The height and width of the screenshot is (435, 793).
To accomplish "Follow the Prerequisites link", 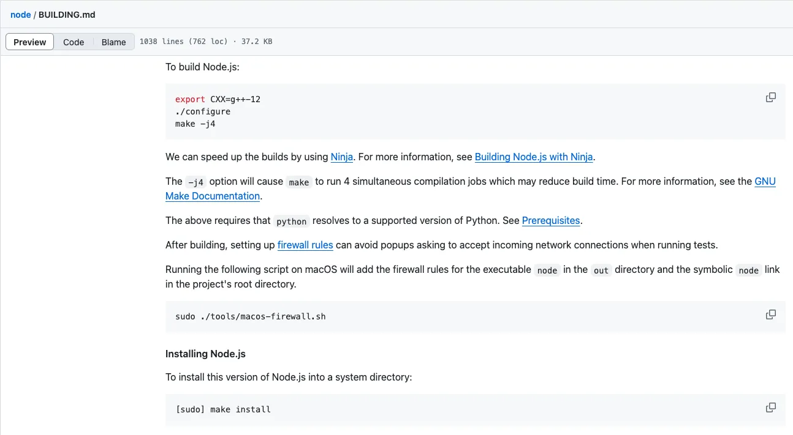I will [x=550, y=220].
